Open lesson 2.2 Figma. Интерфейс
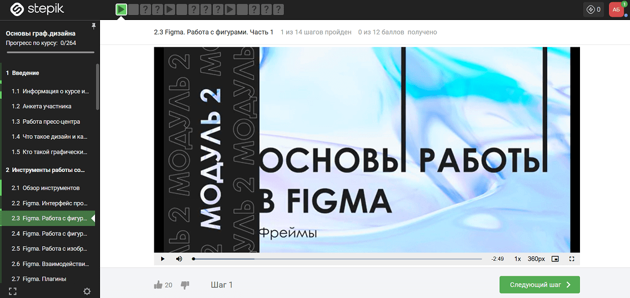 coord(48,203)
